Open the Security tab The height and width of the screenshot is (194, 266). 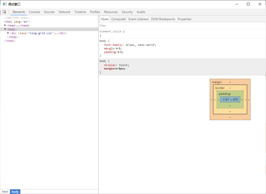(127, 12)
